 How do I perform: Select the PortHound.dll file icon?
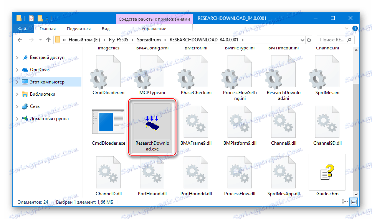[x=152, y=172]
